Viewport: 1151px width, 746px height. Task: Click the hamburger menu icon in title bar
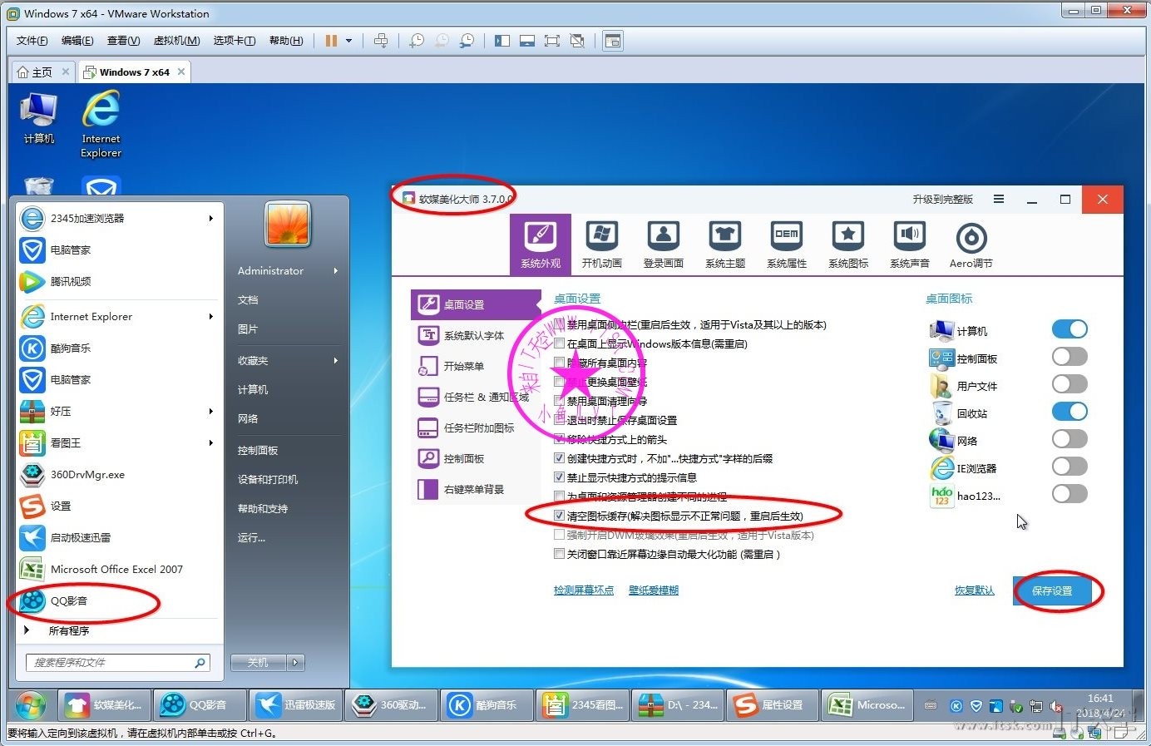coord(999,200)
